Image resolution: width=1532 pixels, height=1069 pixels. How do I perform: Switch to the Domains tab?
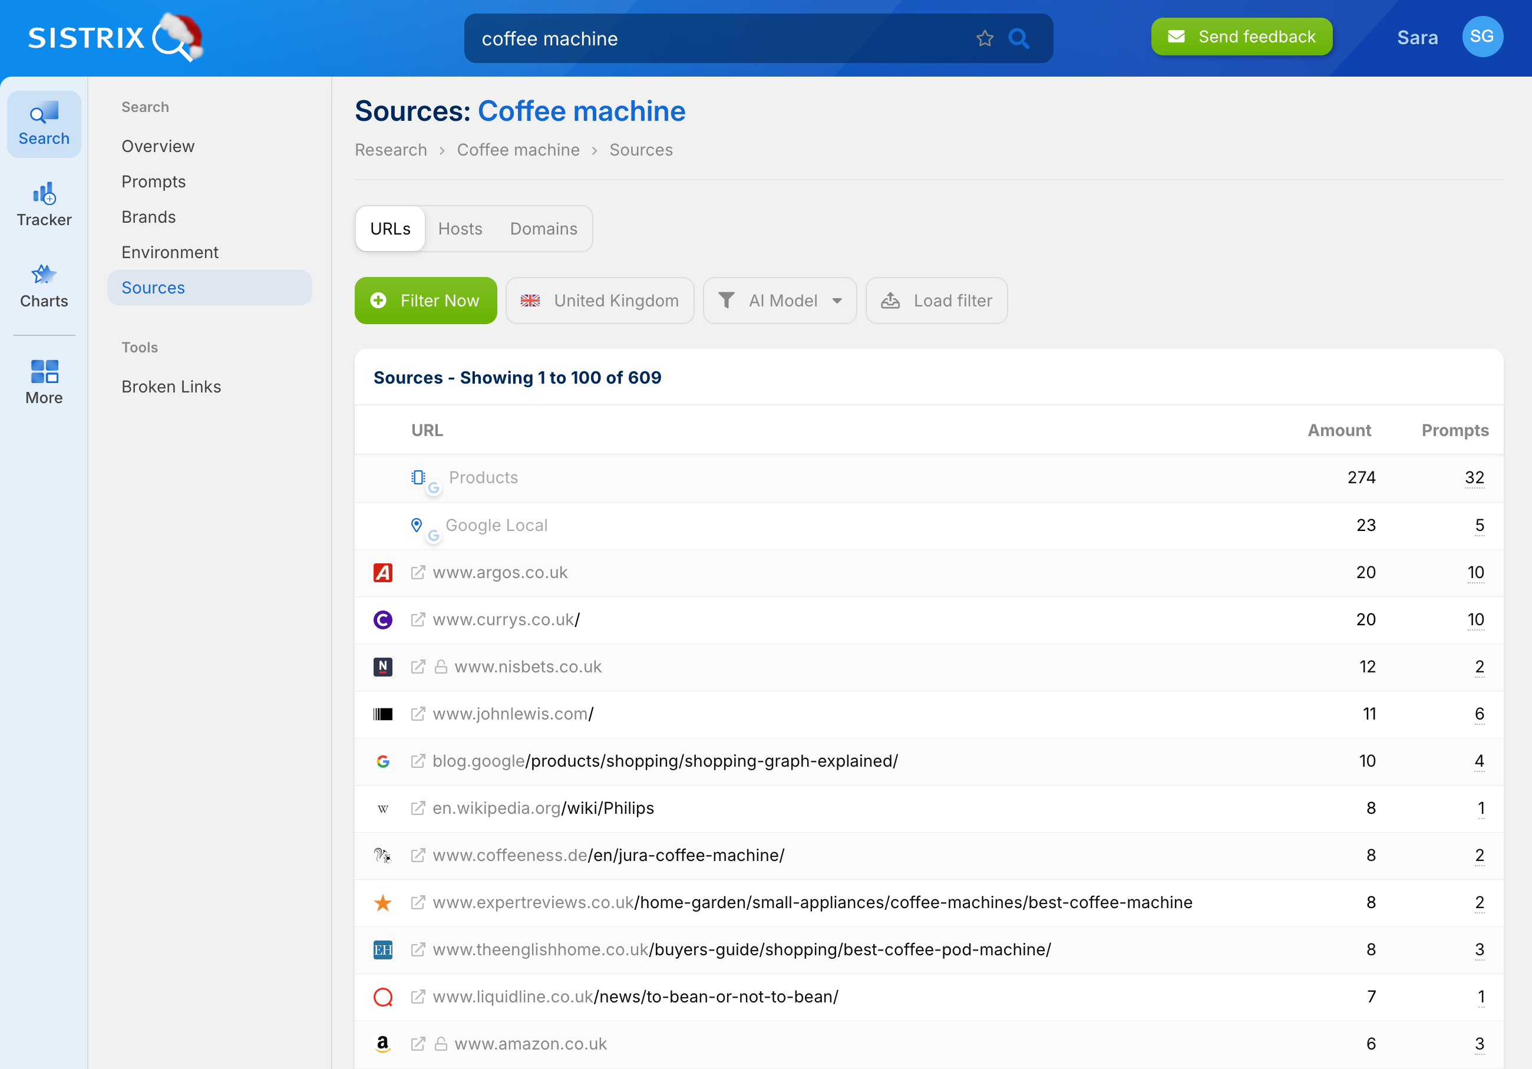[x=543, y=229]
